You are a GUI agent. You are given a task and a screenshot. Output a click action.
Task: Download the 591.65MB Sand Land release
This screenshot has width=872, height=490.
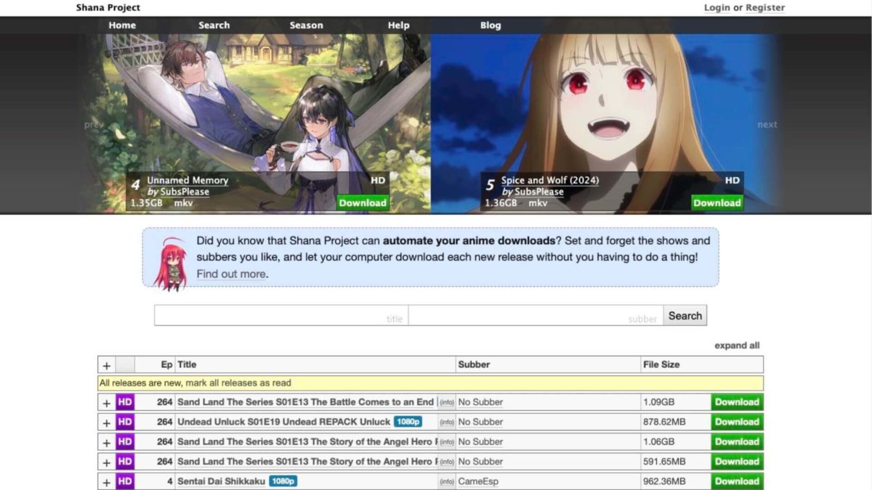click(x=737, y=461)
